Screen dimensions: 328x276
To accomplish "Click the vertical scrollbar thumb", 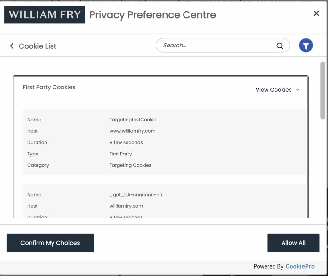I will [x=323, y=90].
